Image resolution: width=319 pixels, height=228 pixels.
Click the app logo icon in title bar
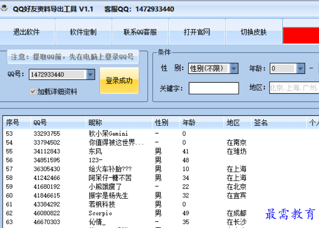[4, 8]
